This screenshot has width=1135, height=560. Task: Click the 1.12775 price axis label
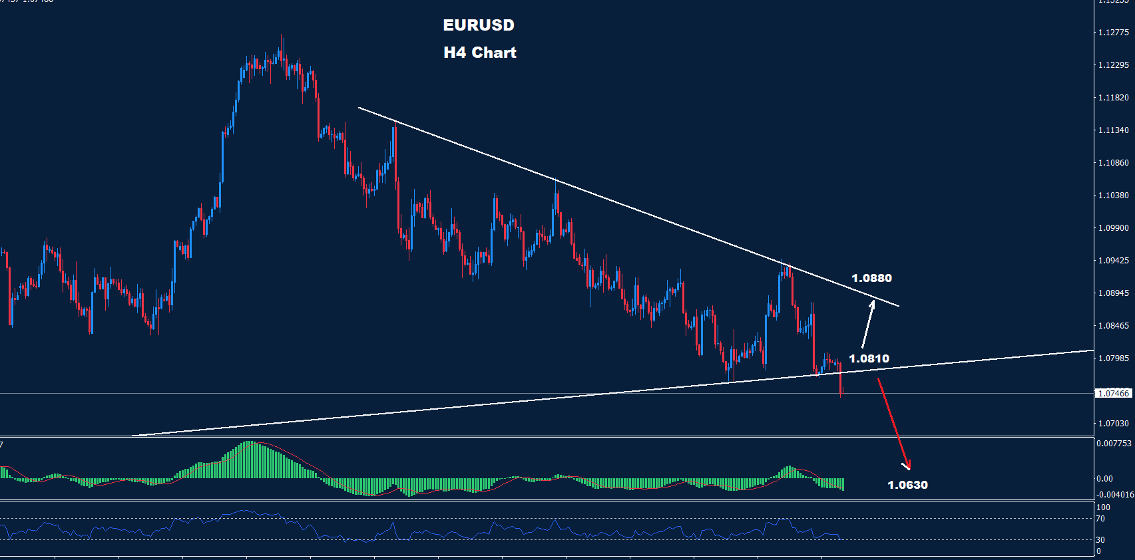coord(1113,33)
